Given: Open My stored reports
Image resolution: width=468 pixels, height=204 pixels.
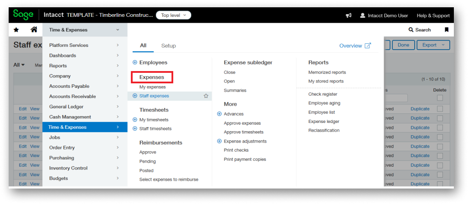Looking at the screenshot, I should (326, 81).
